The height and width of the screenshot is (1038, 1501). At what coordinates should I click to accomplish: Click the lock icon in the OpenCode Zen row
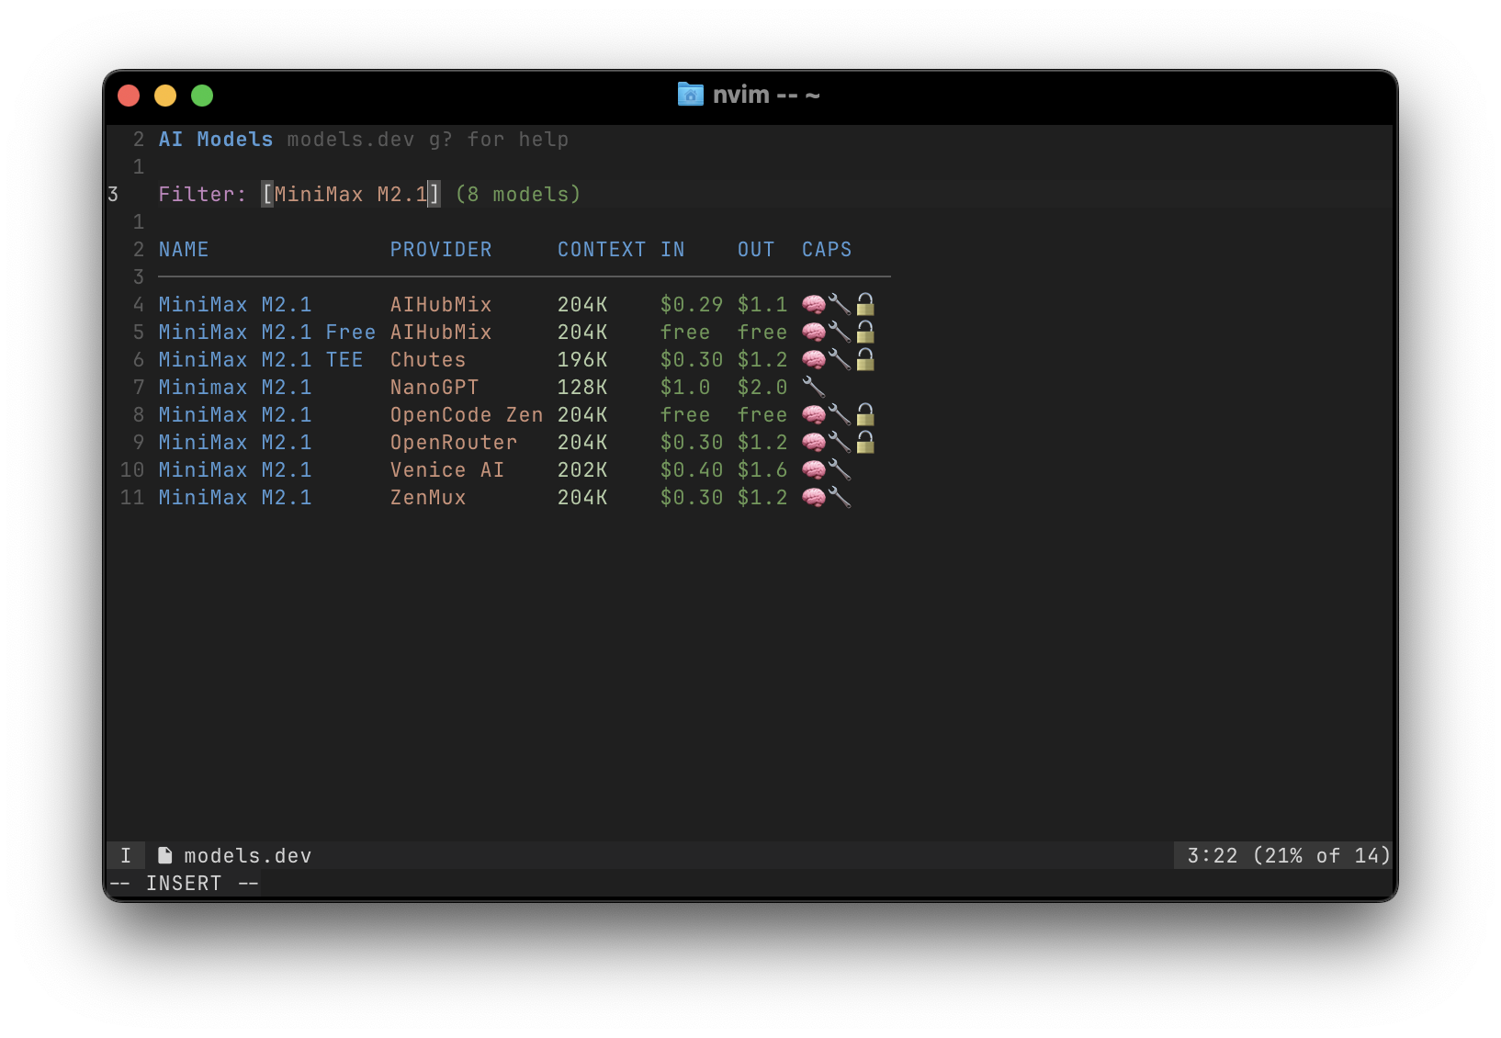point(865,414)
